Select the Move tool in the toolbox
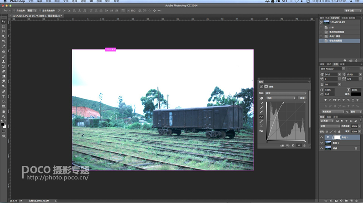Image resolution: width=363 pixels, height=203 pixels. click(4, 21)
